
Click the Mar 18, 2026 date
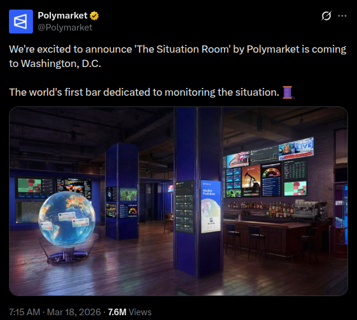(74, 312)
